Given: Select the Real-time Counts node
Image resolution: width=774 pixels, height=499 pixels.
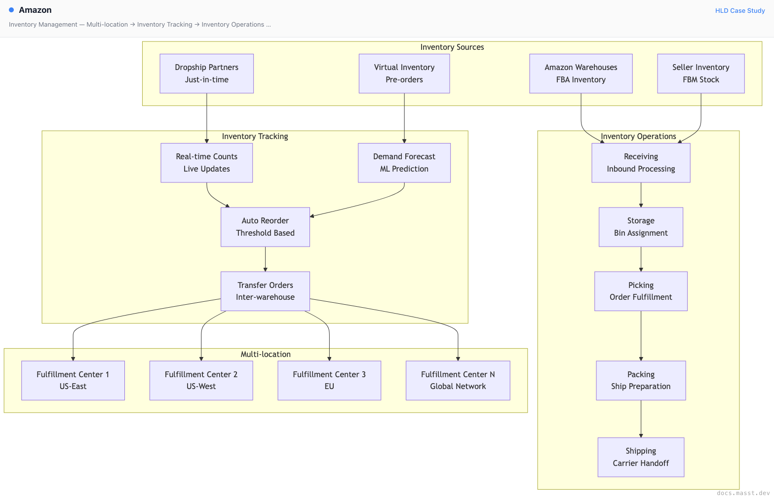Looking at the screenshot, I should pos(206,163).
